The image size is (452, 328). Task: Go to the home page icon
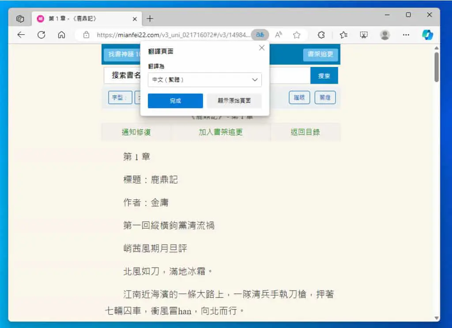pyautogui.click(x=61, y=35)
